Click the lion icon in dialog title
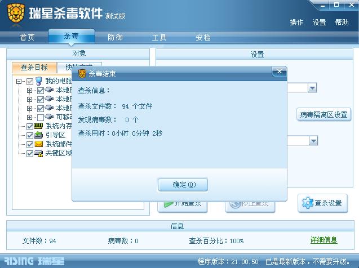The image size is (359, 268). pyautogui.click(x=82, y=74)
